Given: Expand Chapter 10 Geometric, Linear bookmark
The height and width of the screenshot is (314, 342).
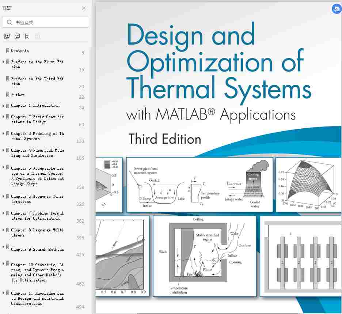Looking at the screenshot, I should [3, 264].
